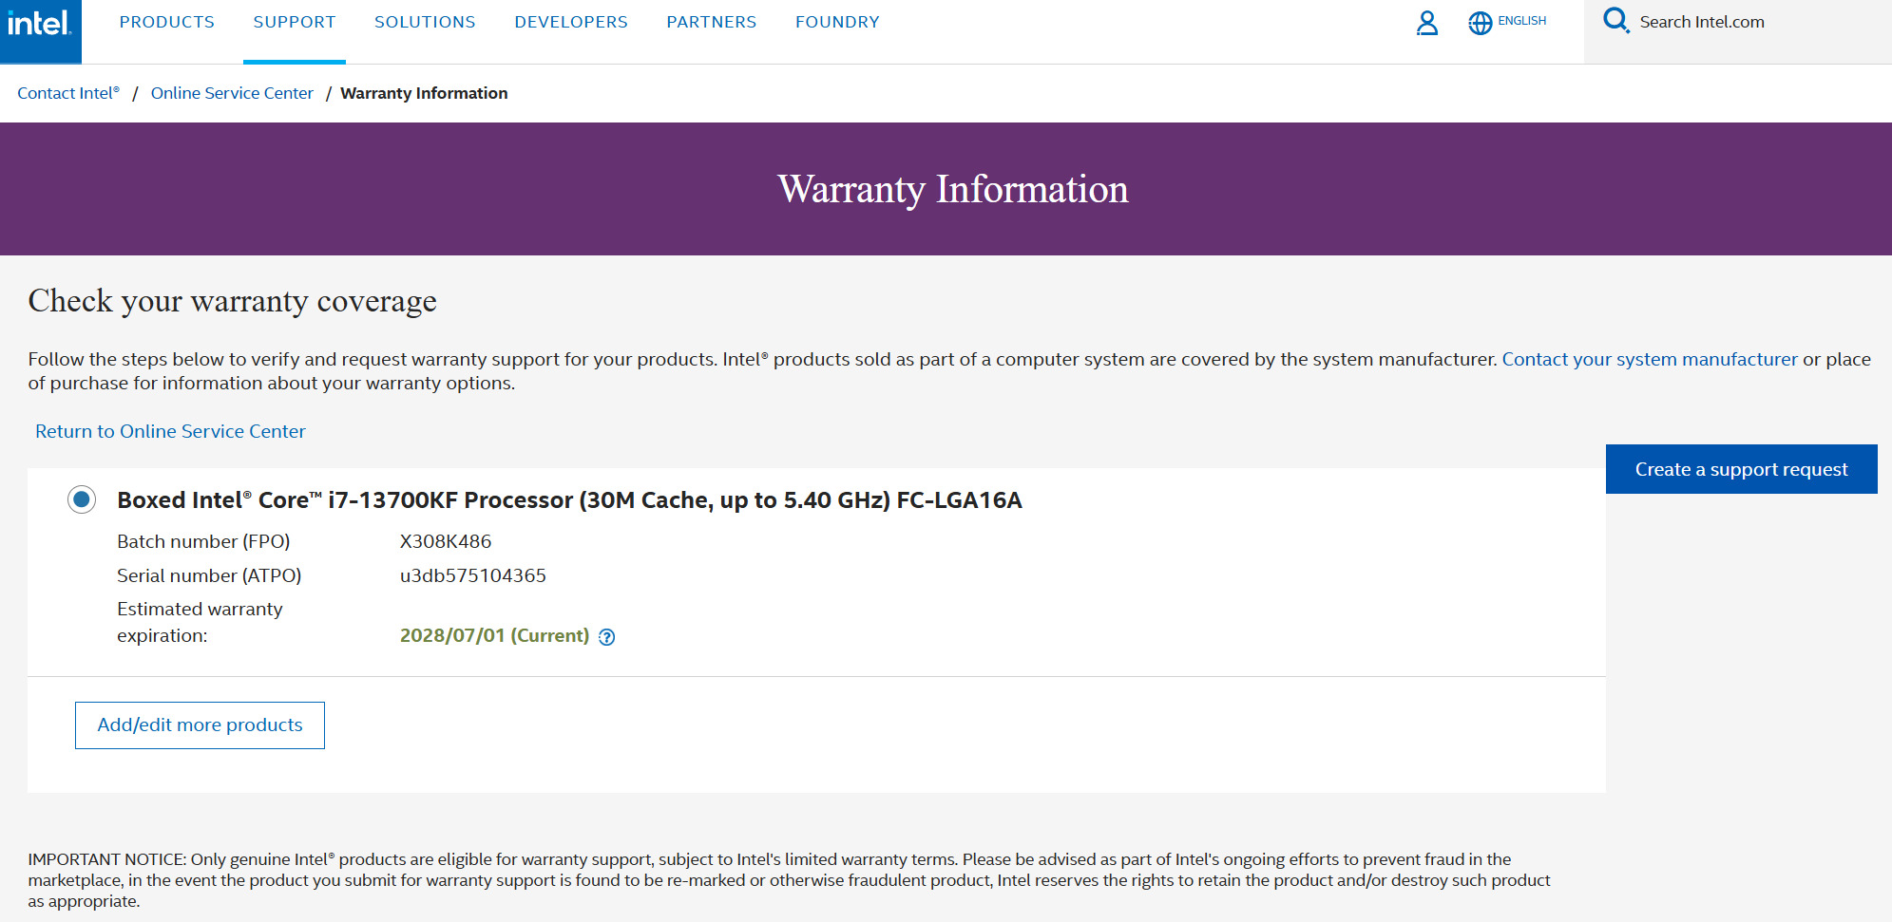Expand the Partners menu
1892x922 pixels.
point(712,22)
